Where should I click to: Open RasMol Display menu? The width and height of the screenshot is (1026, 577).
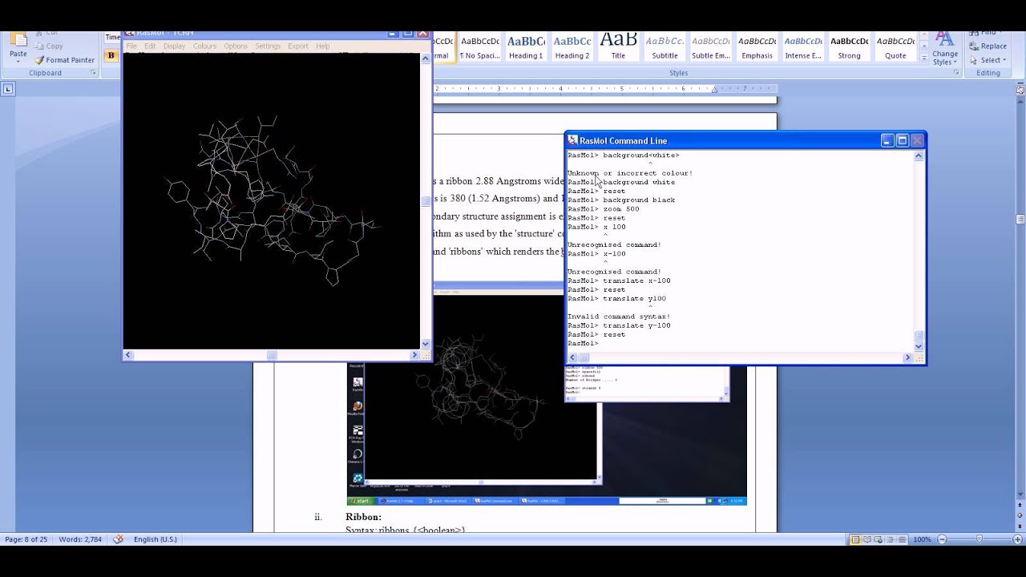[174, 46]
